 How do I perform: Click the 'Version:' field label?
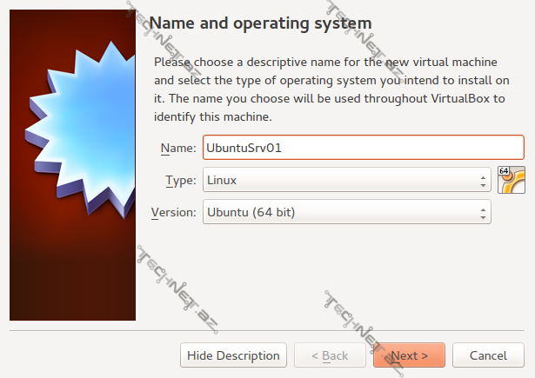pos(174,212)
